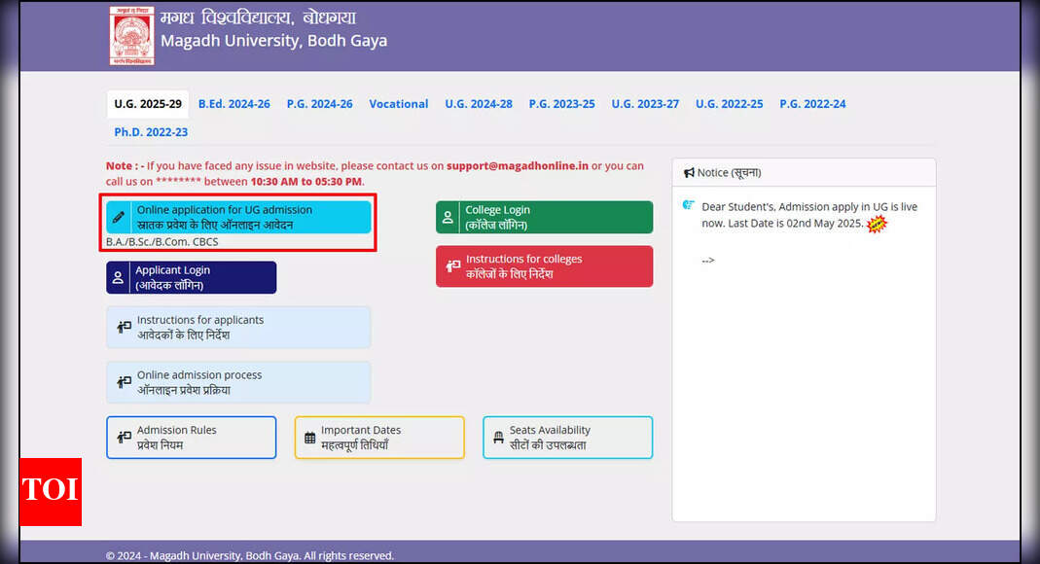
Task: Open Instructions for applicants
Action: click(x=238, y=328)
